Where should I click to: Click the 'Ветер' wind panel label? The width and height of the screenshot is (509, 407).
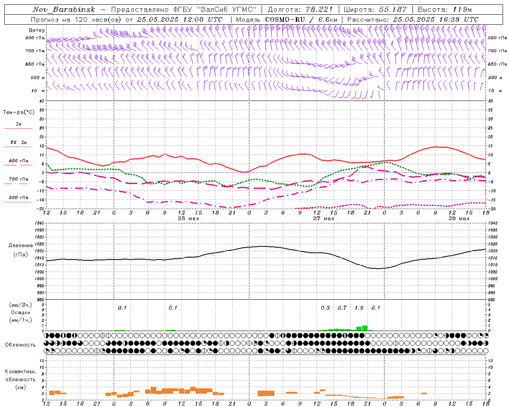[37, 30]
